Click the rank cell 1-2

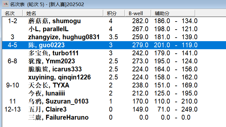(13, 21)
